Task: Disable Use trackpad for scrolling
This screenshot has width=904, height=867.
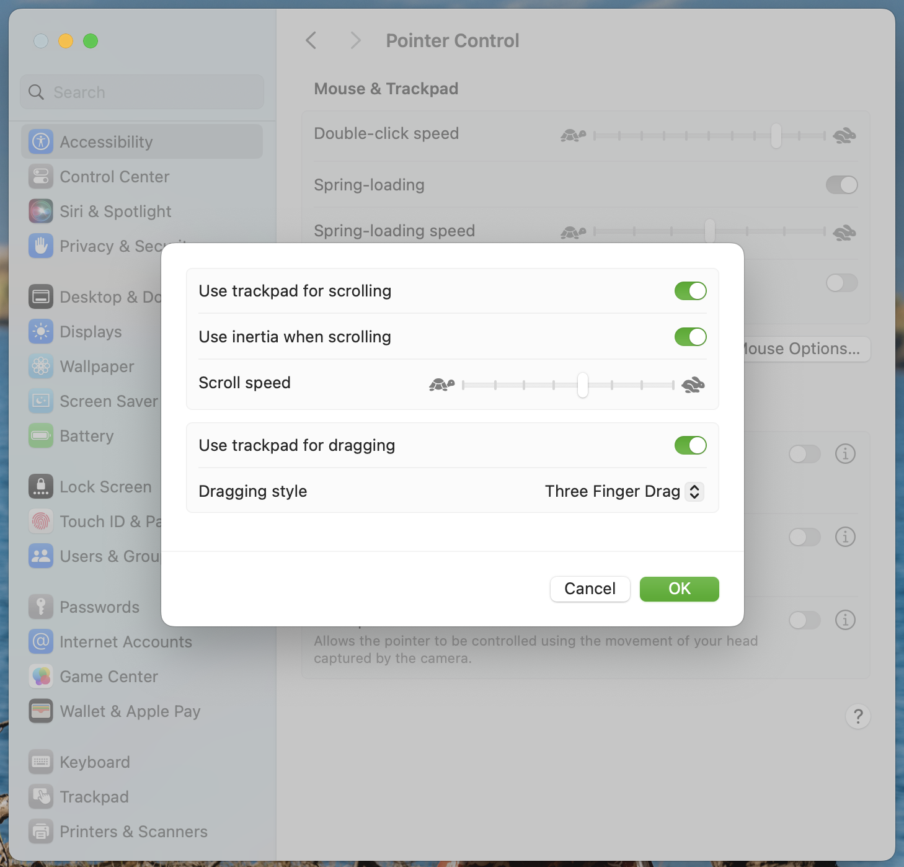Action: point(690,291)
